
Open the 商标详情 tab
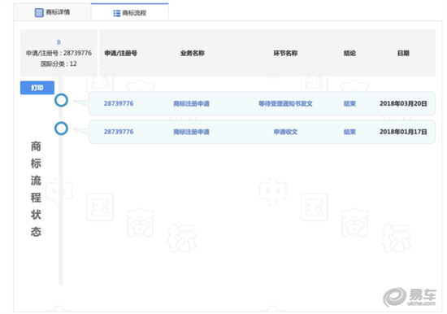[x=53, y=12]
